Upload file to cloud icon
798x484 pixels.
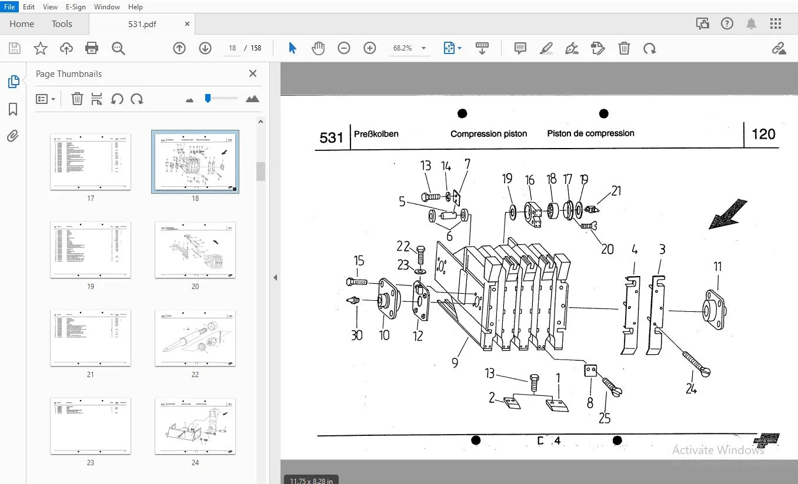(66, 48)
